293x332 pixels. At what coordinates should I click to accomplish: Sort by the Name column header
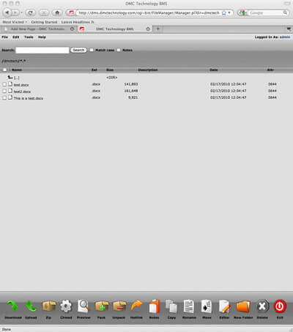[x=17, y=70]
